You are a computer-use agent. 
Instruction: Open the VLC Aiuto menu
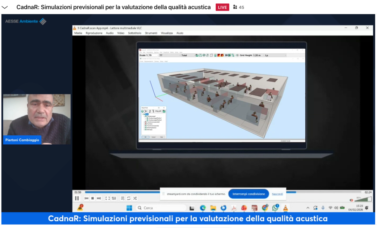point(180,33)
